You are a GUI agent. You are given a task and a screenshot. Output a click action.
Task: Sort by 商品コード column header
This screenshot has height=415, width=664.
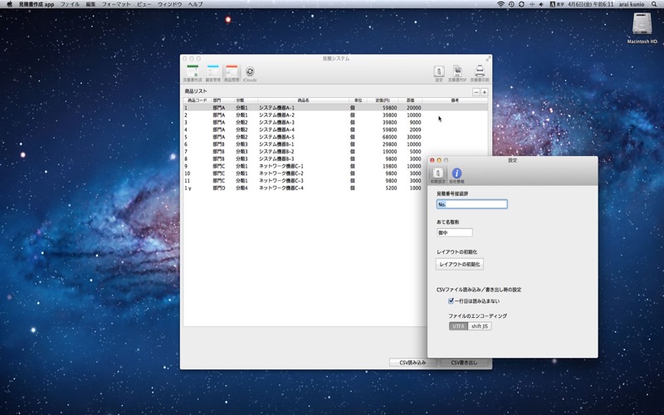point(198,100)
